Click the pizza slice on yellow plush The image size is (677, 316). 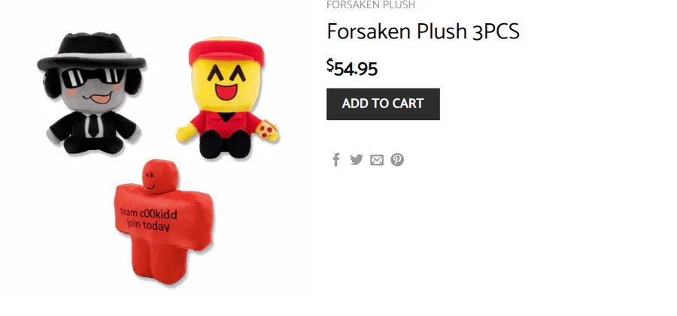(267, 129)
